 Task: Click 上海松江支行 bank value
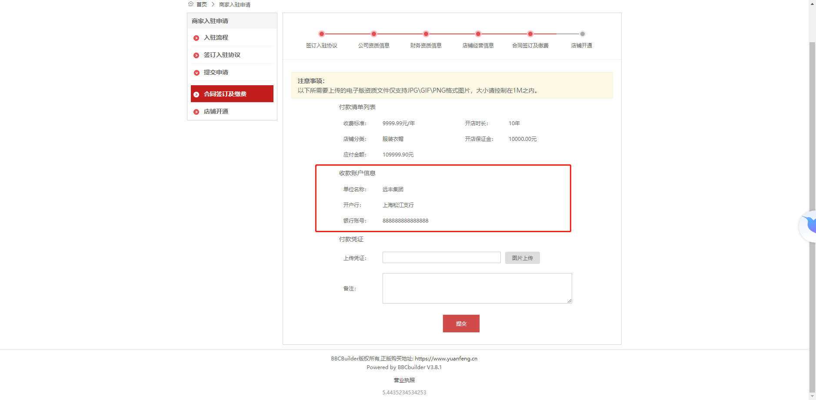pos(398,205)
